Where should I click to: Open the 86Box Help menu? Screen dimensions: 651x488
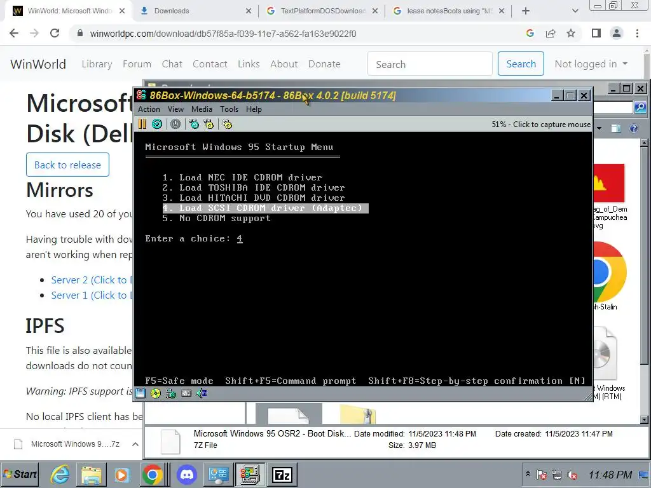click(x=254, y=109)
